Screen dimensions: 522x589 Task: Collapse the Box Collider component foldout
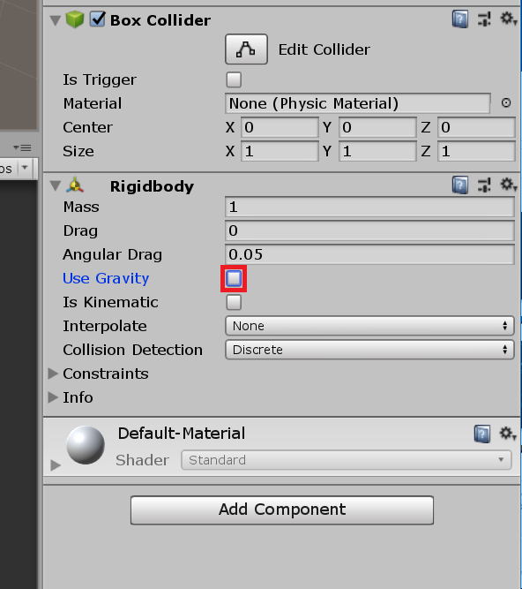pyautogui.click(x=56, y=20)
